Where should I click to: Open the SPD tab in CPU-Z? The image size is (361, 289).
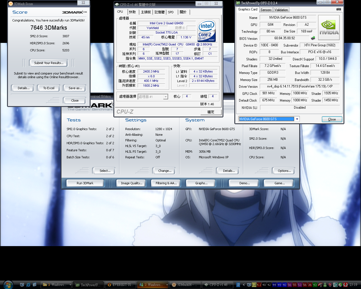pyautogui.click(x=171, y=12)
